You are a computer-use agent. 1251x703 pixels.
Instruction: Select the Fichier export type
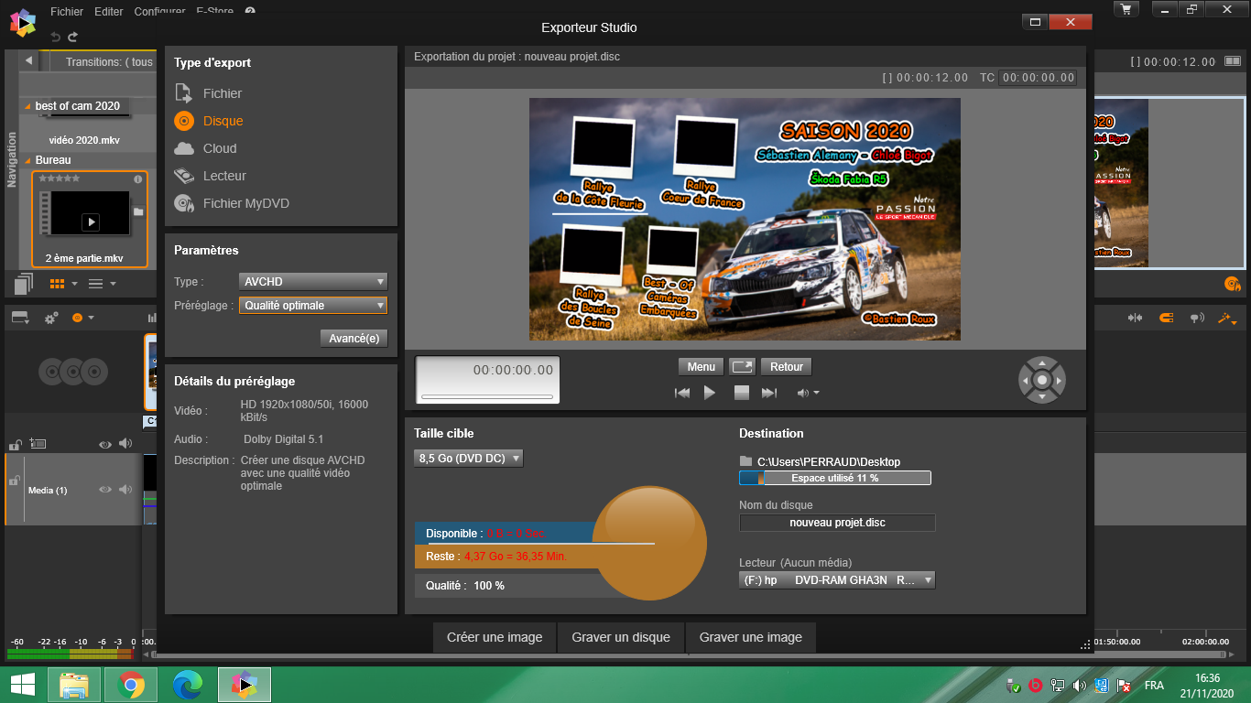(x=222, y=93)
